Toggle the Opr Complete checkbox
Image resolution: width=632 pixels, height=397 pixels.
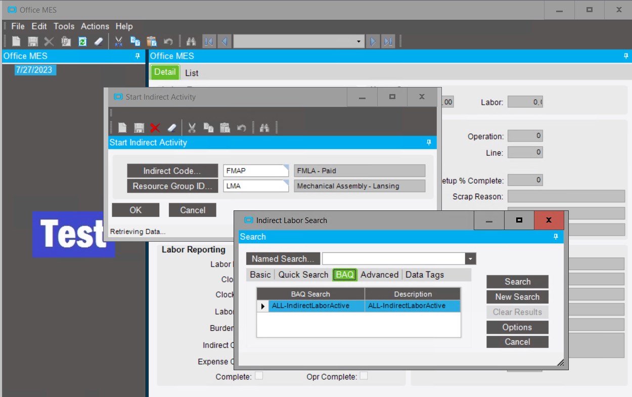pyautogui.click(x=364, y=376)
